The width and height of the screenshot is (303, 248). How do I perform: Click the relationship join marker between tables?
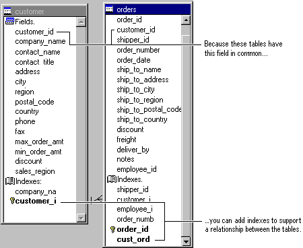point(97,199)
